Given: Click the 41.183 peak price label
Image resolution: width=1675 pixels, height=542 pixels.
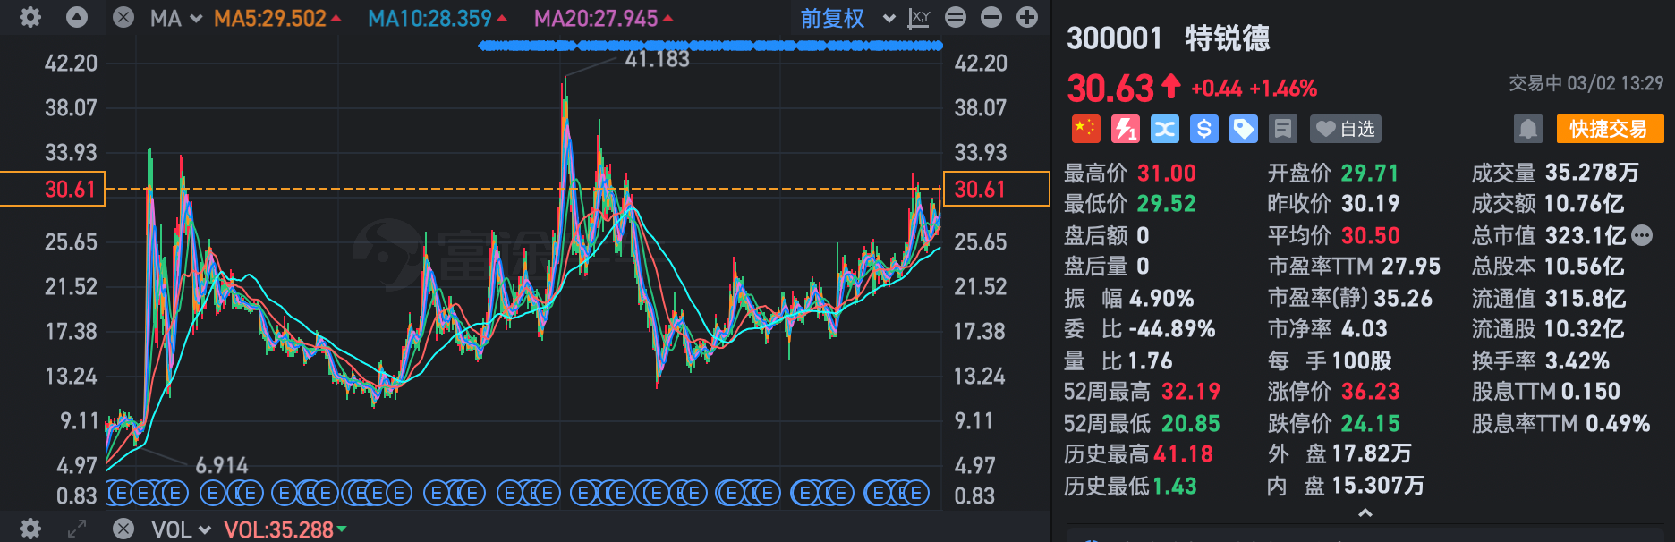Looking at the screenshot, I should 658,59.
